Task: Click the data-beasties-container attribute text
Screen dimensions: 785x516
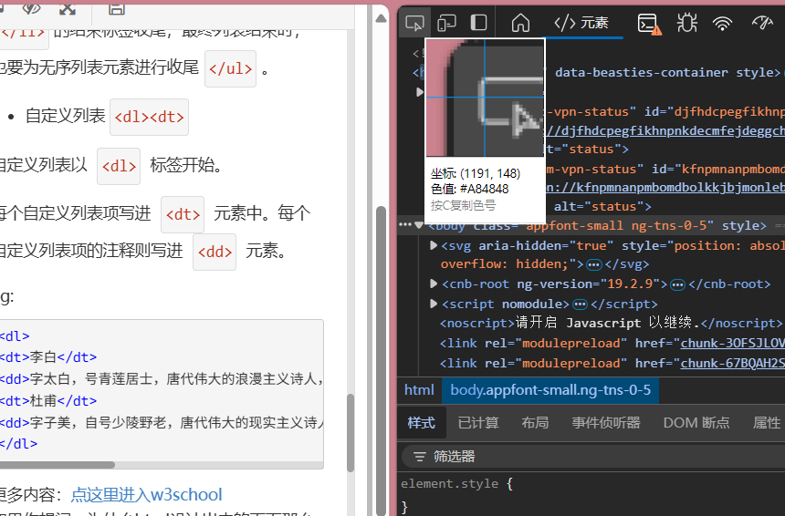Action: (642, 73)
